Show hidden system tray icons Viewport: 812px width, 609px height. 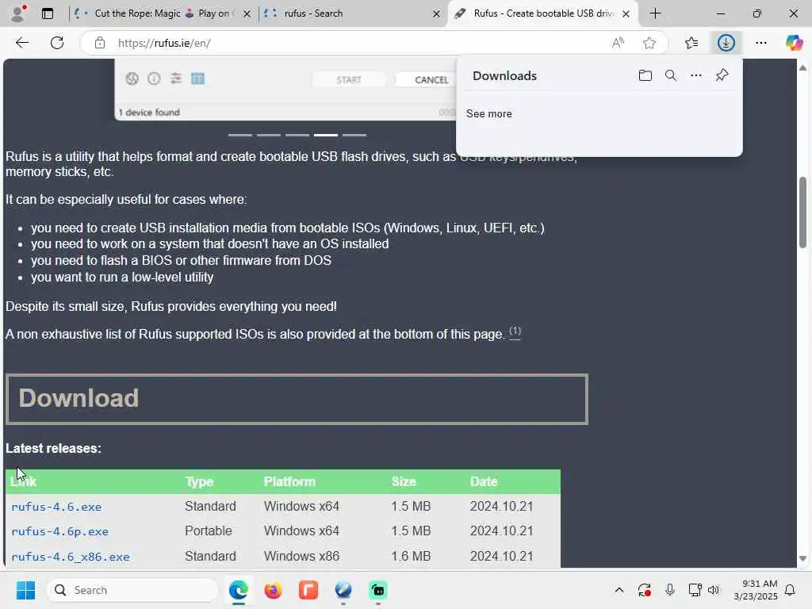(x=619, y=590)
